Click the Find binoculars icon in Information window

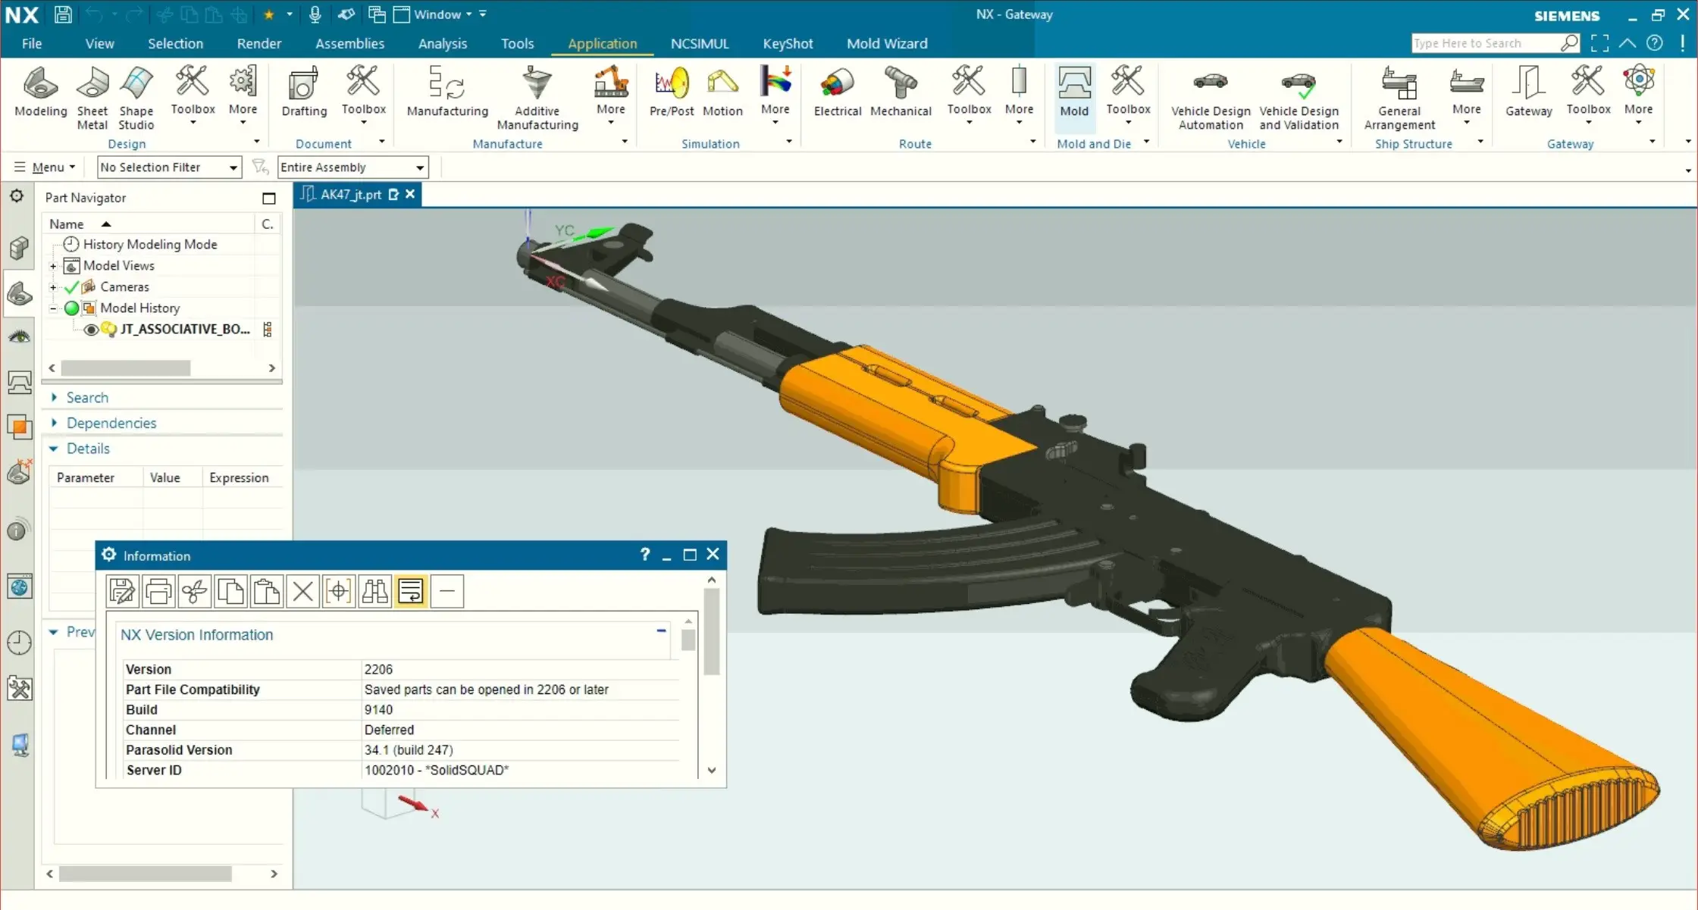pos(374,591)
